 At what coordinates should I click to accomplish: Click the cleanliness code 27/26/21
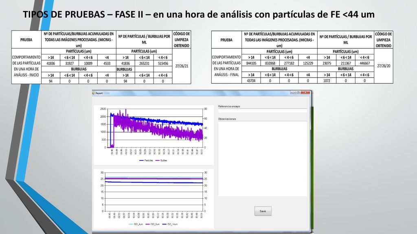(x=182, y=66)
